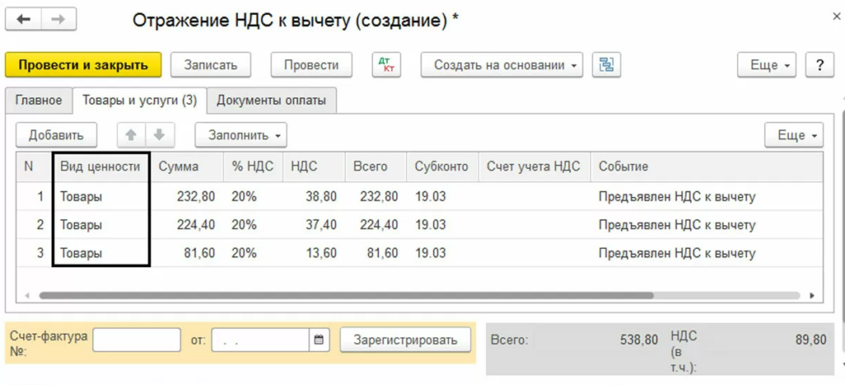Click the Провести button
This screenshot has width=845, height=385.
[x=311, y=65]
